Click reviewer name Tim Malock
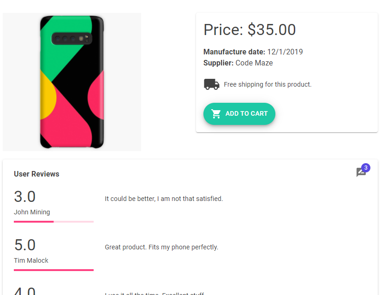Viewport: 381px width, 295px height. click(31, 260)
